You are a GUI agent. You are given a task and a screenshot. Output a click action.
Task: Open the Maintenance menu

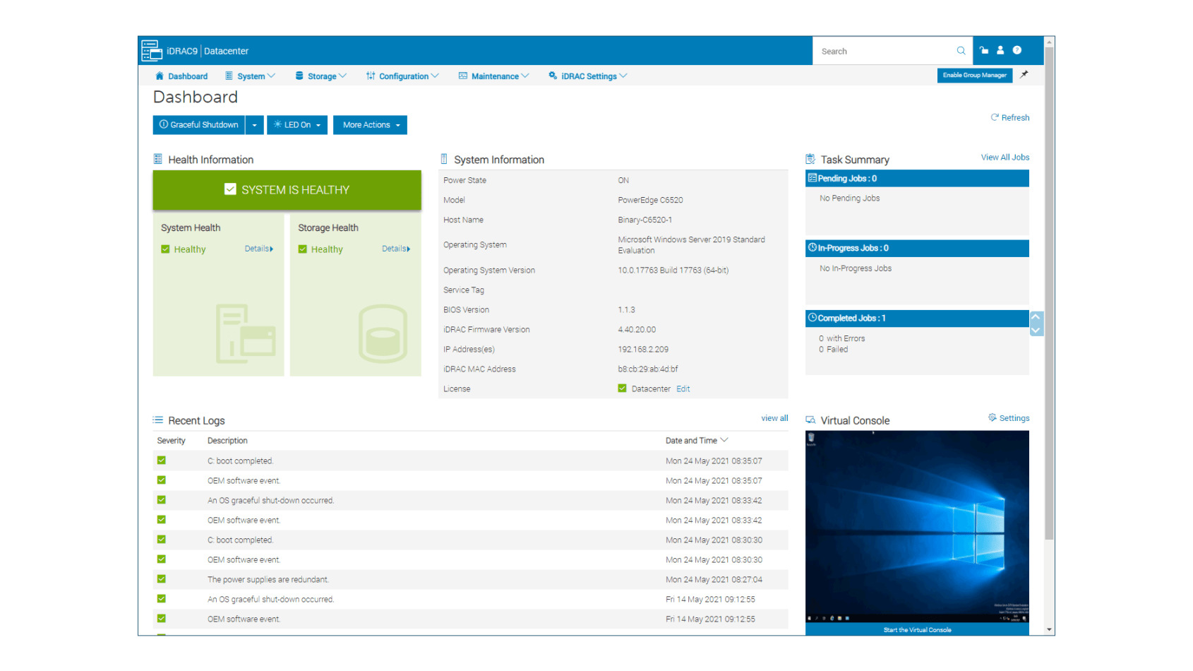(x=493, y=76)
